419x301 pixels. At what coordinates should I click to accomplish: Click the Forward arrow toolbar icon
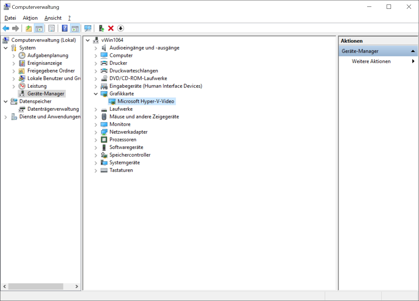click(x=16, y=28)
